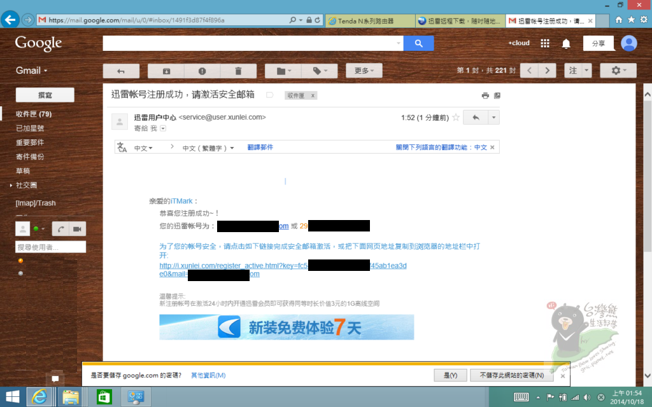Click the +cloud profile link
This screenshot has height=407, width=652.
pos(519,43)
